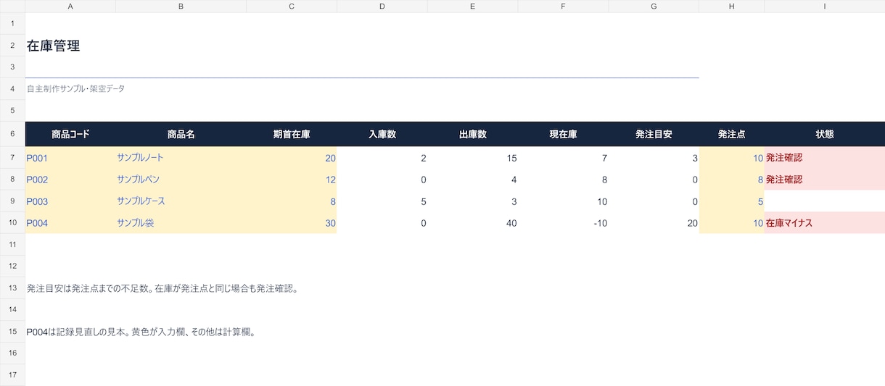The width and height of the screenshot is (885, 386).
Task: Select row 15 header
Action: 12,332
